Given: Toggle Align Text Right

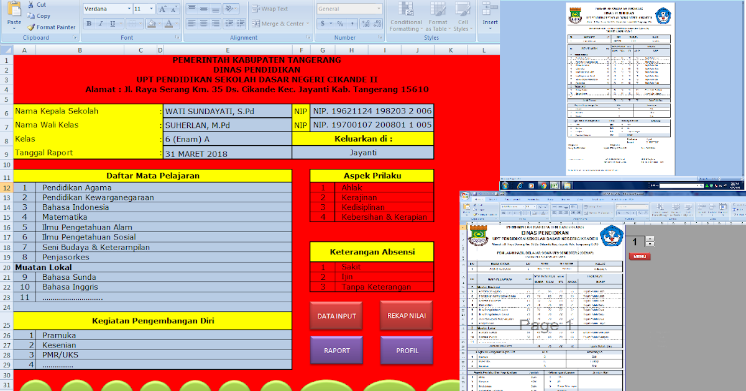Looking at the screenshot, I should [x=214, y=24].
